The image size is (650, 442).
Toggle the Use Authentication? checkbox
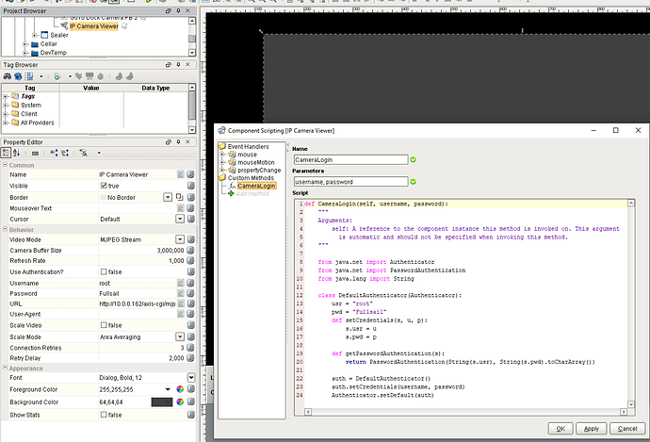(x=104, y=271)
